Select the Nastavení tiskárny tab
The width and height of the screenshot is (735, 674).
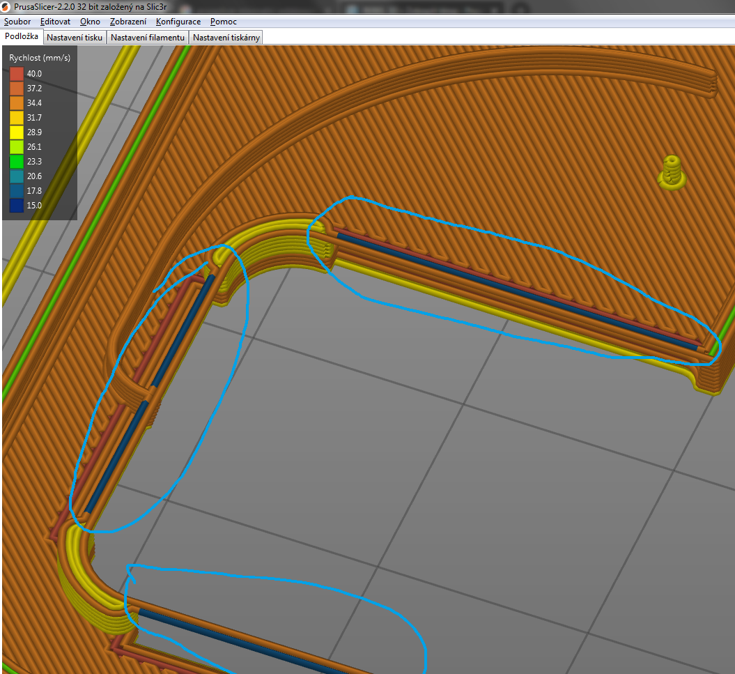tap(226, 38)
